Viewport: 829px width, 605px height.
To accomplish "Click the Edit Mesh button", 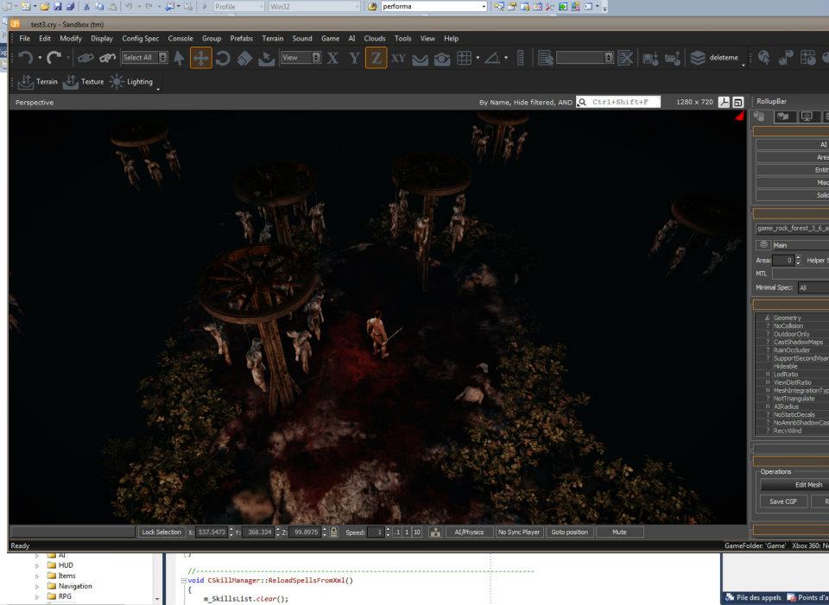I will click(794, 484).
